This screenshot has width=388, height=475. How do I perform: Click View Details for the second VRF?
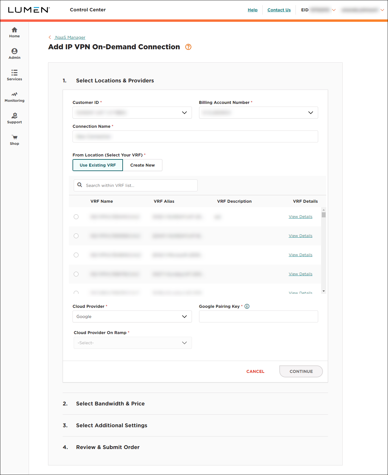(x=301, y=236)
